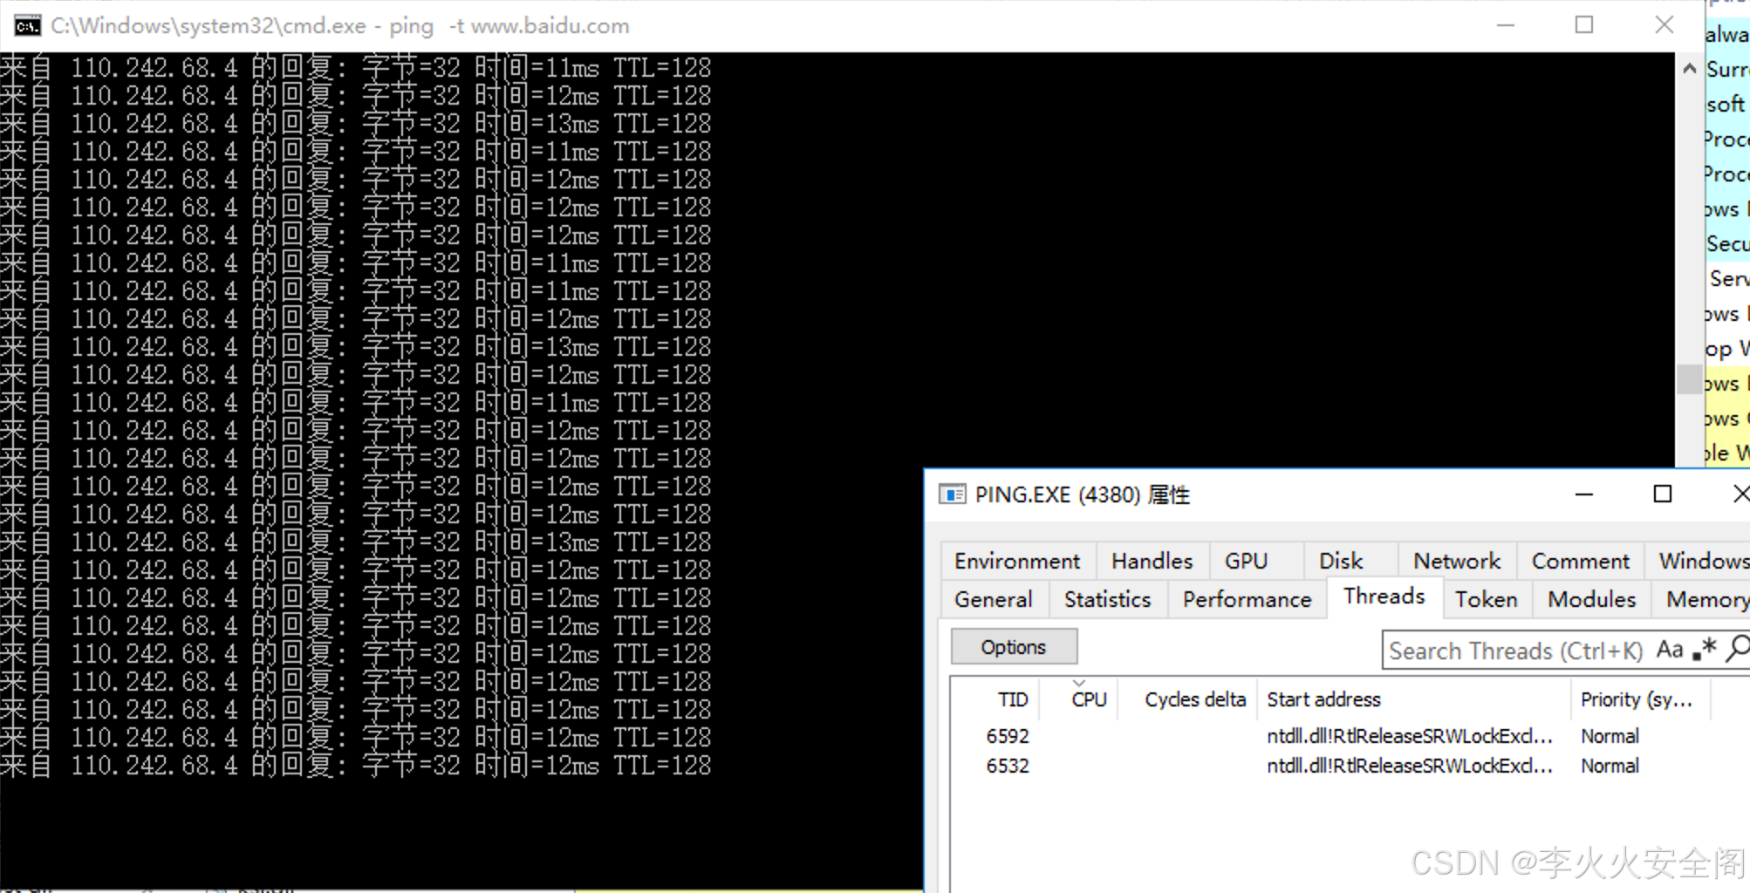1750x893 pixels.
Task: Sort threads by TID column
Action: pyautogui.click(x=995, y=699)
